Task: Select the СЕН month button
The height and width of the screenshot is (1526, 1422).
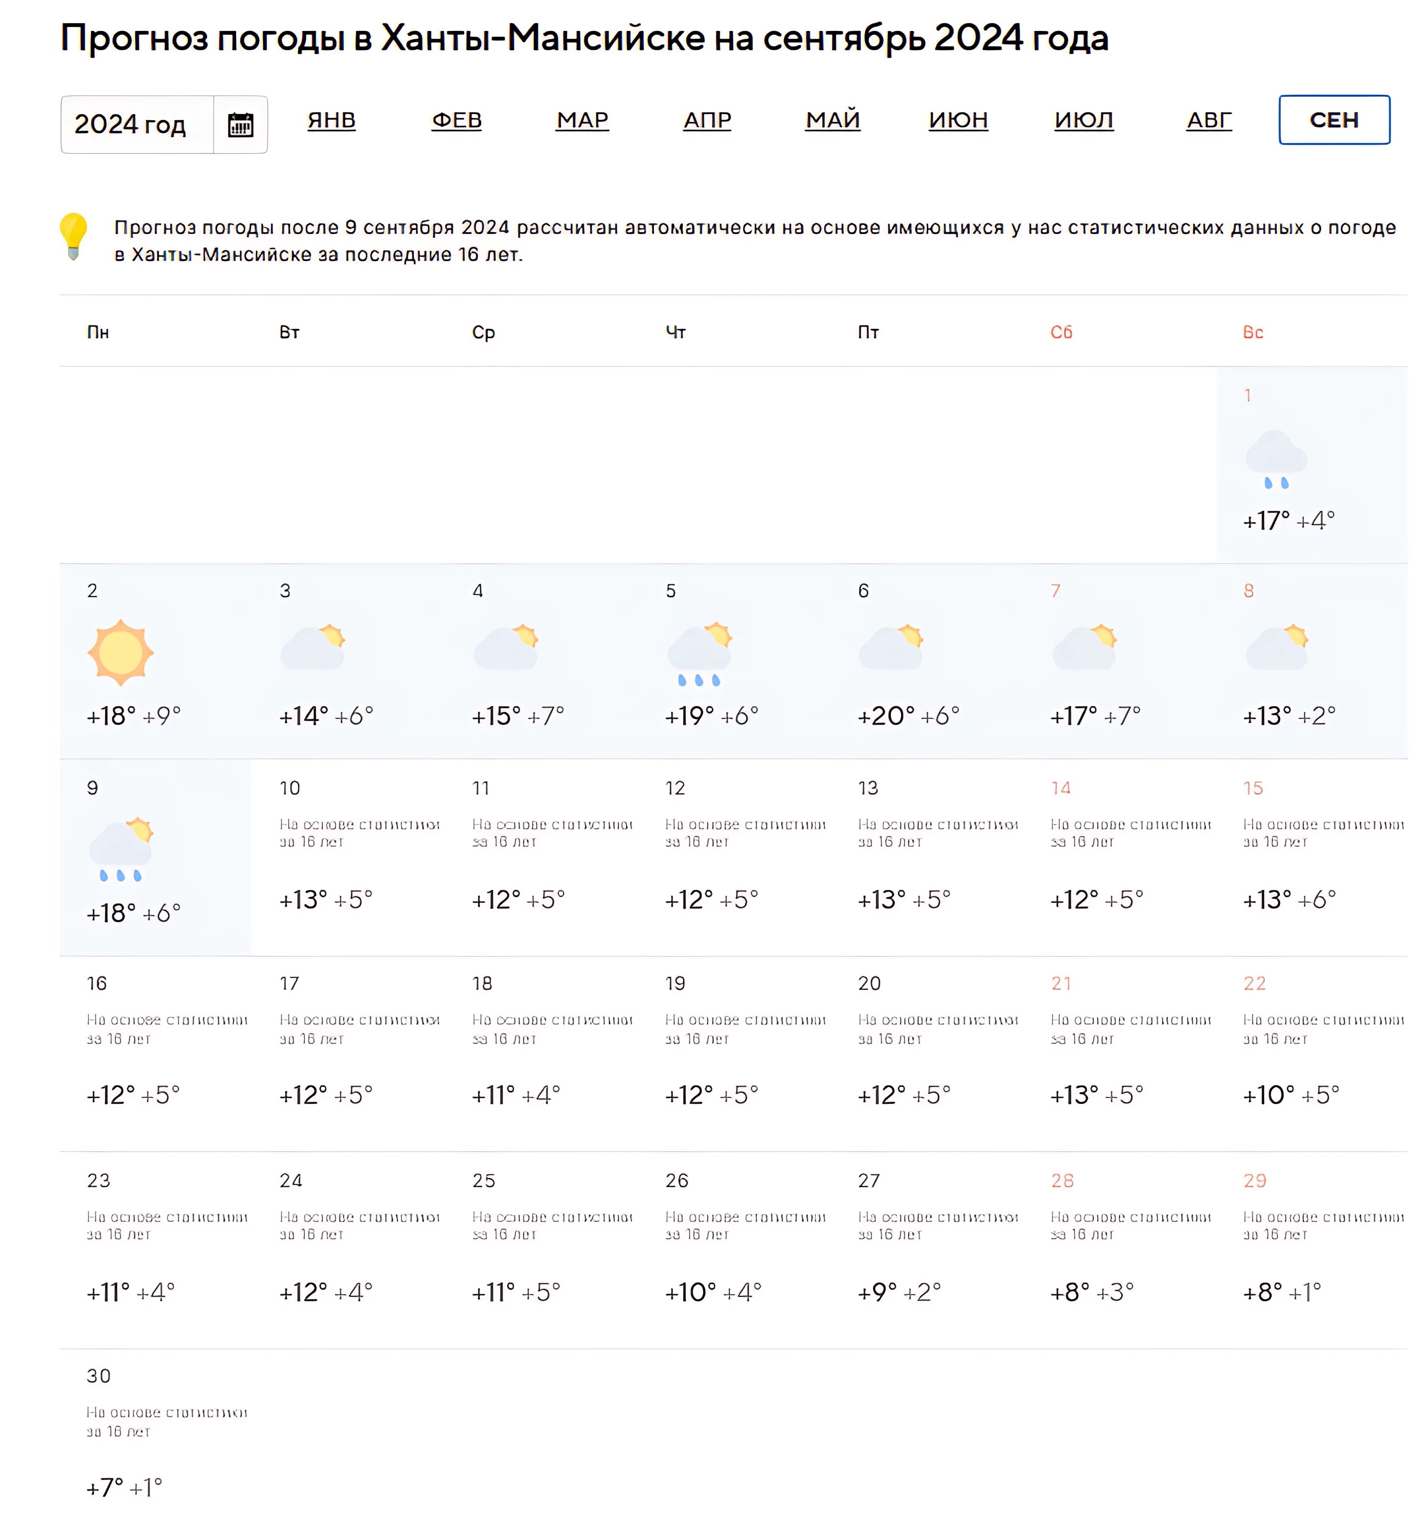Action: 1333,120
